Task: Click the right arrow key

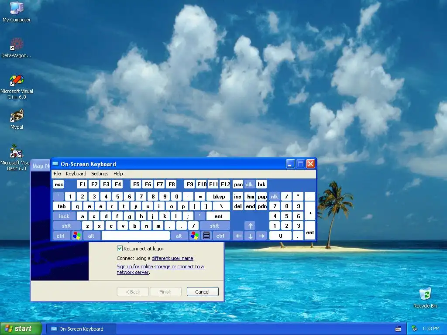Action: coord(262,236)
